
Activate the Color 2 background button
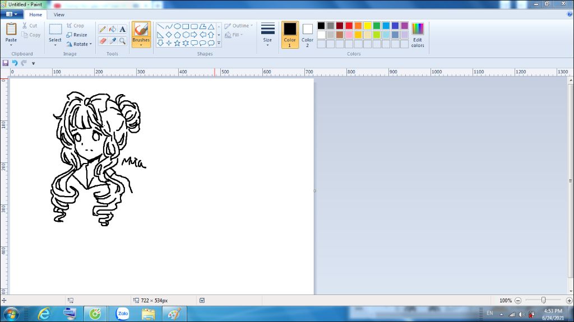308,35
